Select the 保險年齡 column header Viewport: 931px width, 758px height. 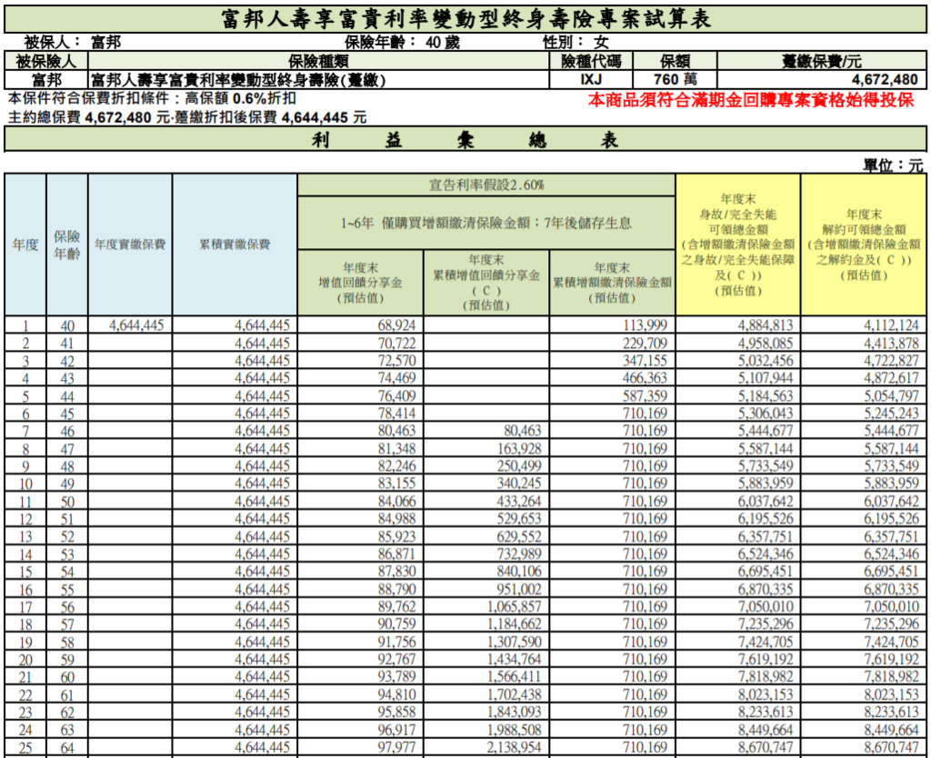click(67, 244)
